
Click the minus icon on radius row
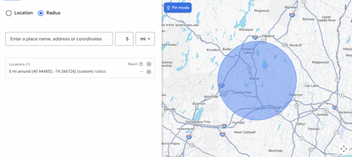pyautogui.click(x=142, y=72)
